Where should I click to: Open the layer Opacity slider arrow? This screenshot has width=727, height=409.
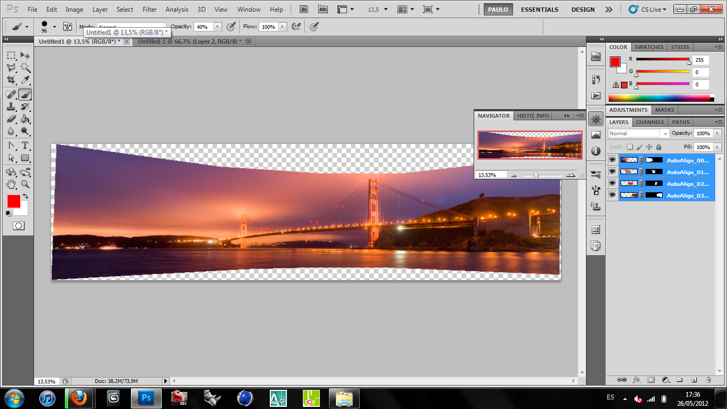tap(718, 133)
